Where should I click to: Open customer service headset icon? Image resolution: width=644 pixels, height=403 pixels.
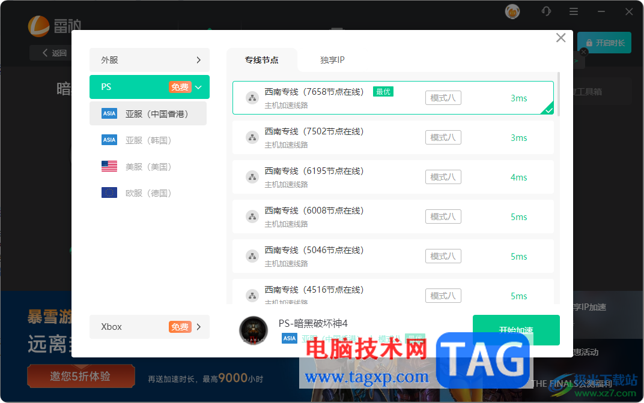546,11
